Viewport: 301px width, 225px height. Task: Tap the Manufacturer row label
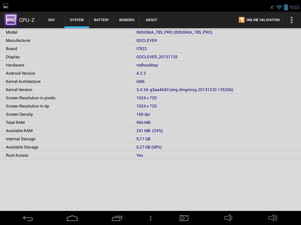[18, 40]
